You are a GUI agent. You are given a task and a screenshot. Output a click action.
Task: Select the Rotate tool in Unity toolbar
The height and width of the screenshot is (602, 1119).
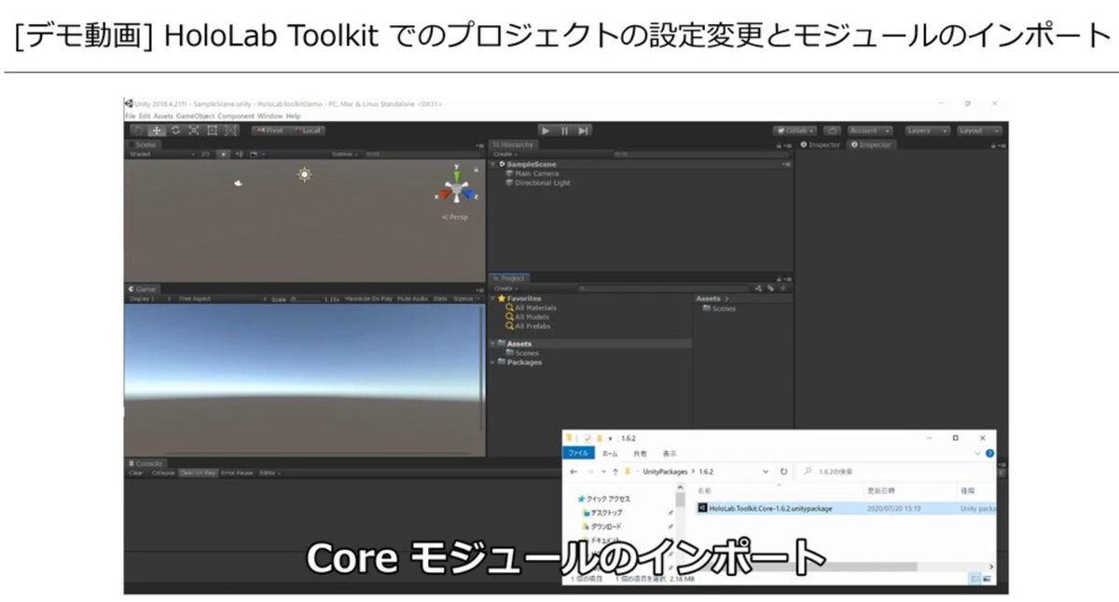(175, 130)
